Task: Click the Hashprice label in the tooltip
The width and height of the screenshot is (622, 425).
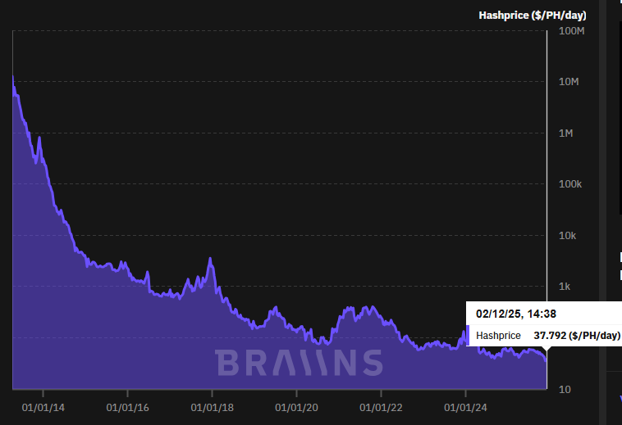Action: point(498,335)
